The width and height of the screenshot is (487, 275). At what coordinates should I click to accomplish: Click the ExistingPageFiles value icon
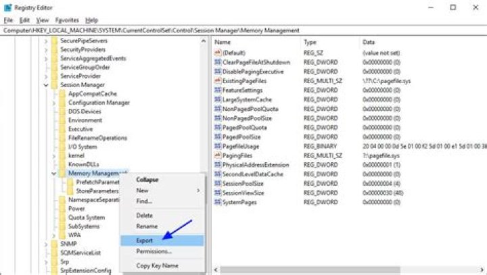click(217, 80)
